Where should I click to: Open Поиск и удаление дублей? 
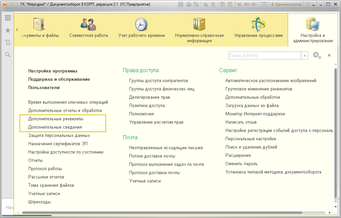[x=251, y=147]
